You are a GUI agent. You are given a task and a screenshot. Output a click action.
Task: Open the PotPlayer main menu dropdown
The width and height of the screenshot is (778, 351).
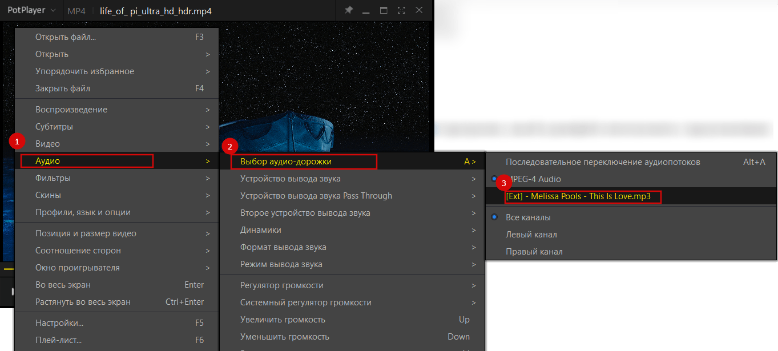(x=31, y=10)
